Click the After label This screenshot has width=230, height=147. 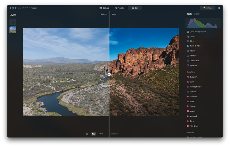point(114,14)
